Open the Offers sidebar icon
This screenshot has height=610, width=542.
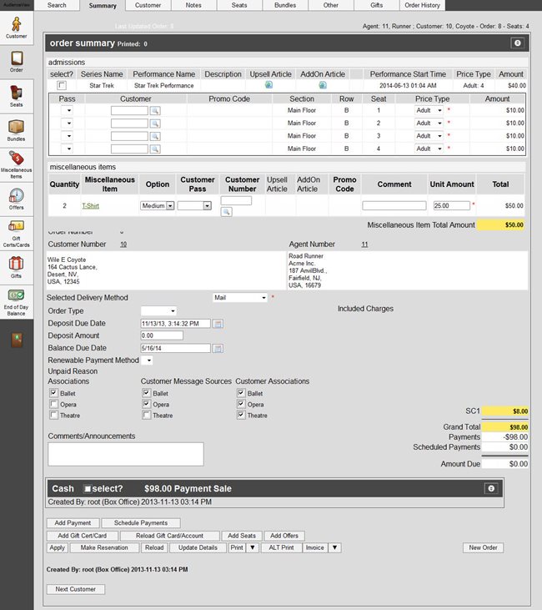click(x=17, y=199)
